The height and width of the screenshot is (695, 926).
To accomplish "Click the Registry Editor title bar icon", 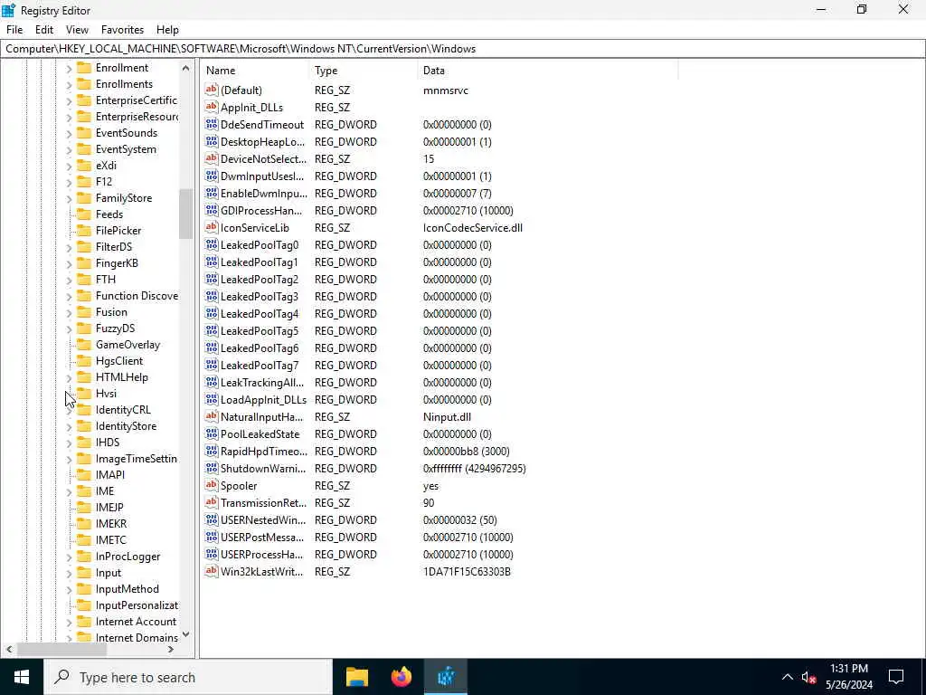I will pos(9,10).
